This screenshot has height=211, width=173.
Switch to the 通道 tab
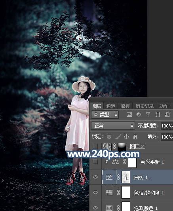111,106
